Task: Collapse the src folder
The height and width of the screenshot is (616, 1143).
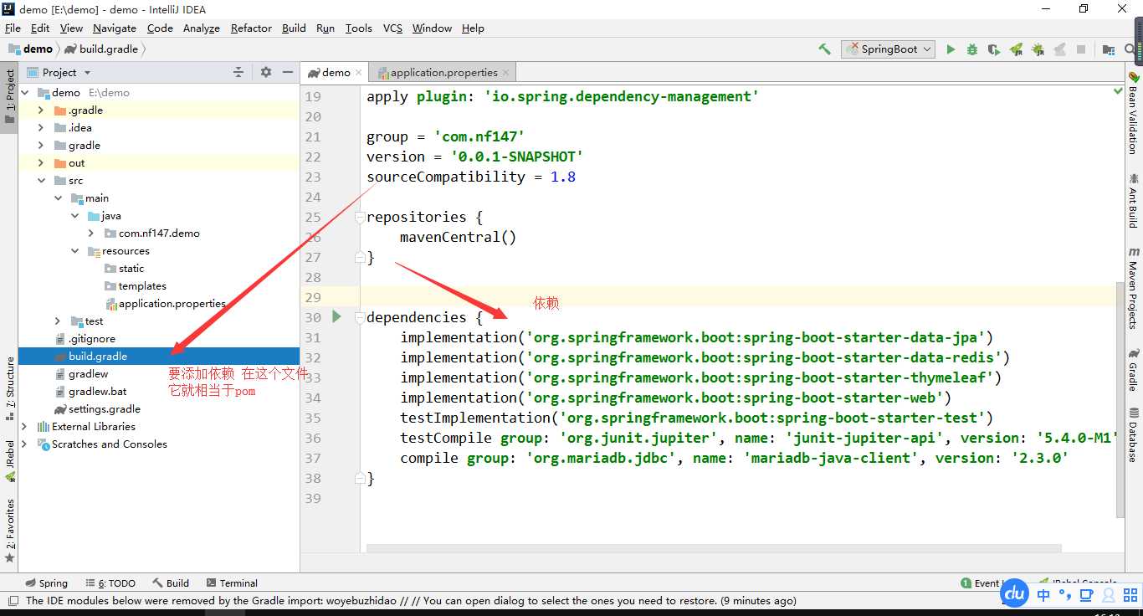Action: click(x=41, y=181)
